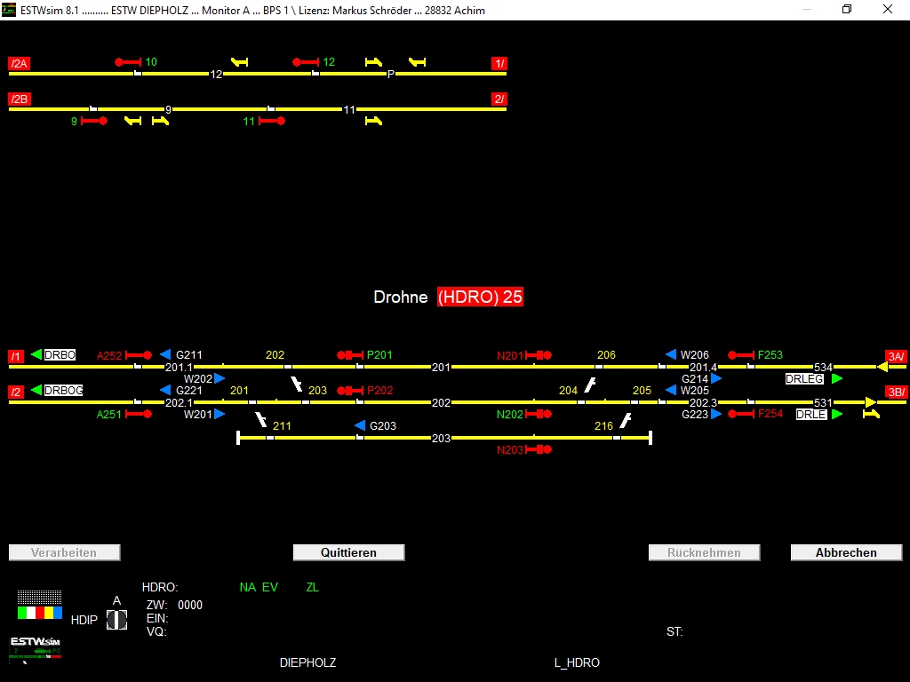Click the green arrow next to DRBO

pyautogui.click(x=36, y=355)
